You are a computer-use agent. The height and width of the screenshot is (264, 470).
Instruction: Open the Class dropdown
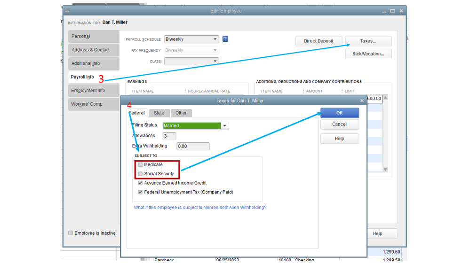pyautogui.click(x=215, y=62)
